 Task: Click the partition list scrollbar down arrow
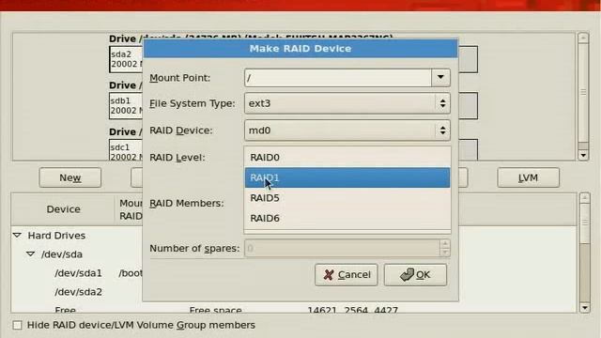[584, 308]
